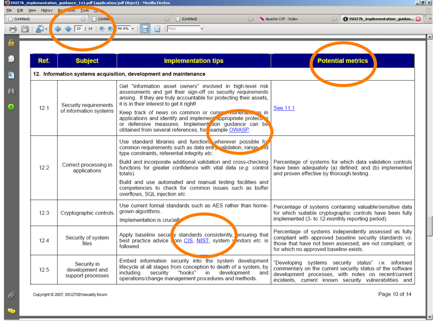Save a copy of the PDF
The height and width of the screenshot is (321, 437).
pos(25,29)
